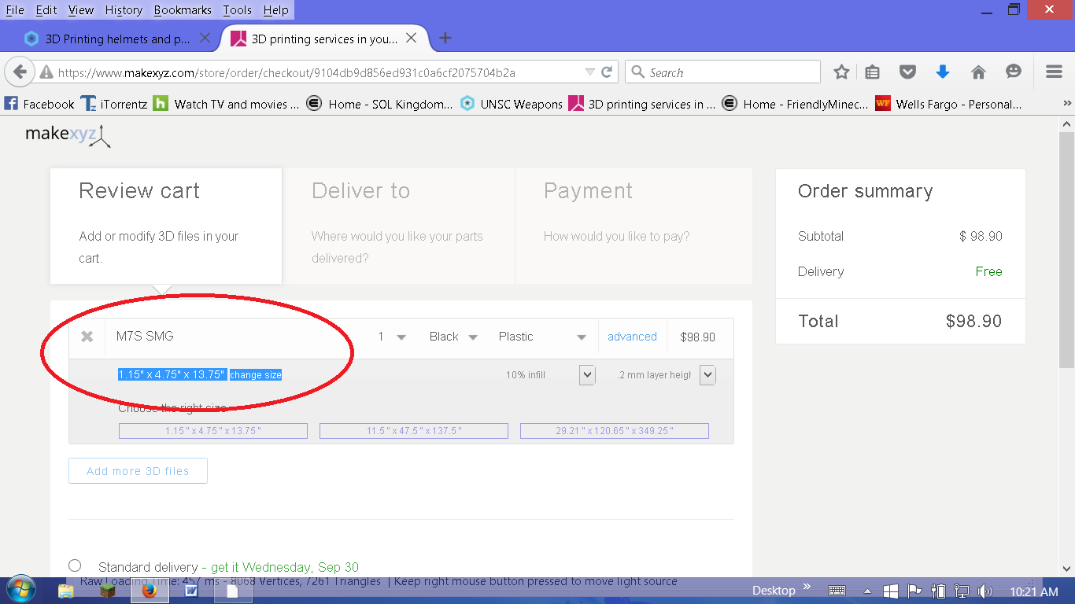Click the M7S SMG item name
Screen dimensions: 1075x604
point(145,337)
